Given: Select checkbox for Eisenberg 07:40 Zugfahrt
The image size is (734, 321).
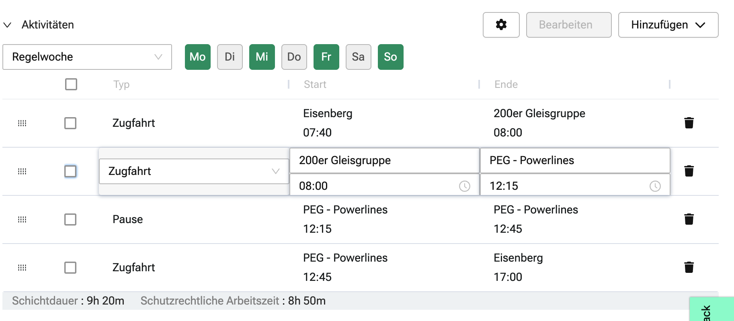Looking at the screenshot, I should 70,123.
